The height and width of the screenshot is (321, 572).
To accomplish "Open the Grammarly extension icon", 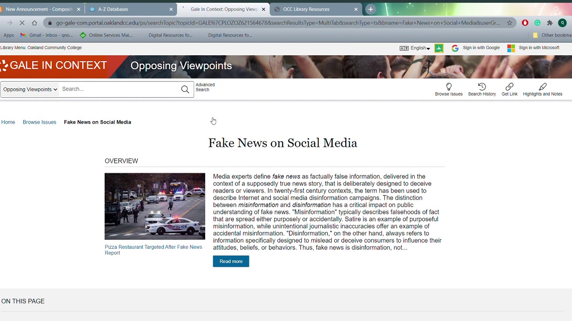I will point(538,23).
